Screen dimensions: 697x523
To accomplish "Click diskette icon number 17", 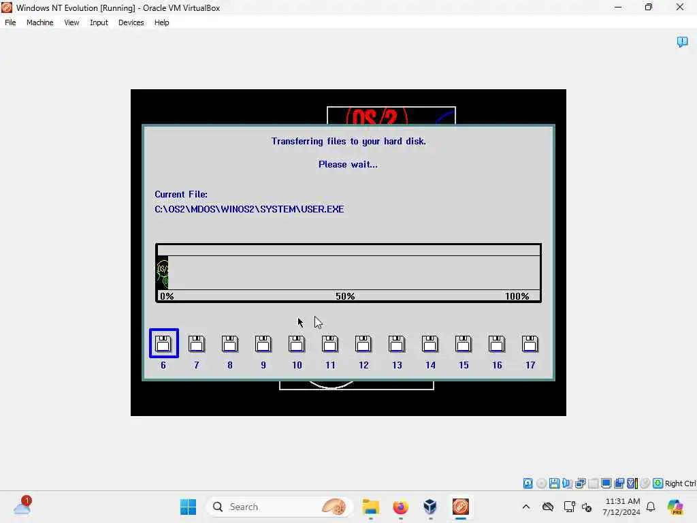I will point(530,344).
